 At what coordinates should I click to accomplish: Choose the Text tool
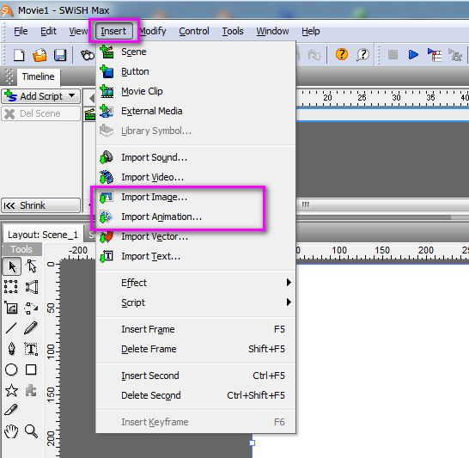coord(31,349)
